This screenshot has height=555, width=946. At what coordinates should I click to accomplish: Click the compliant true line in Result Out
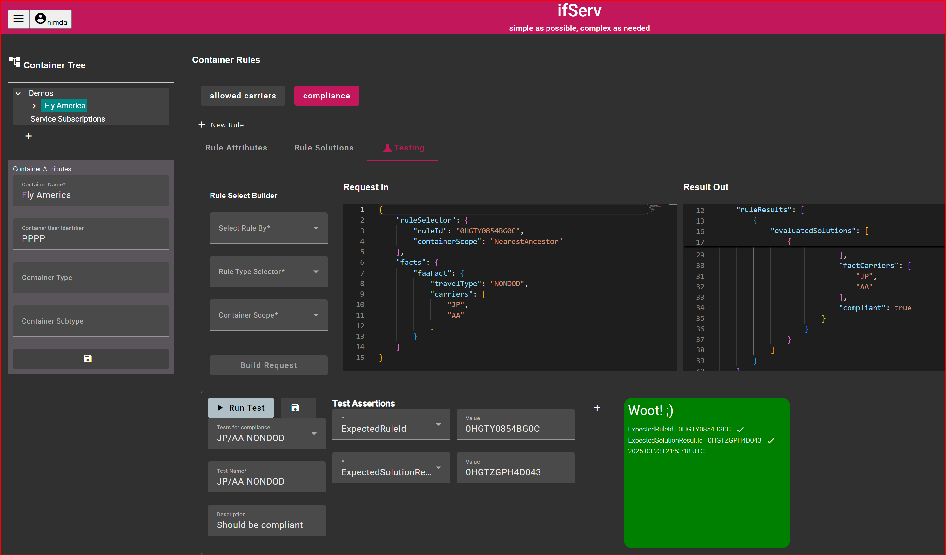[x=875, y=308]
